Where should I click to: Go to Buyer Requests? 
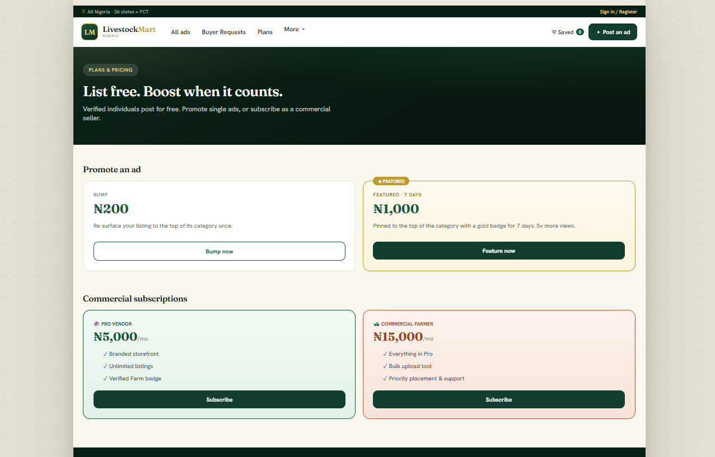point(223,32)
